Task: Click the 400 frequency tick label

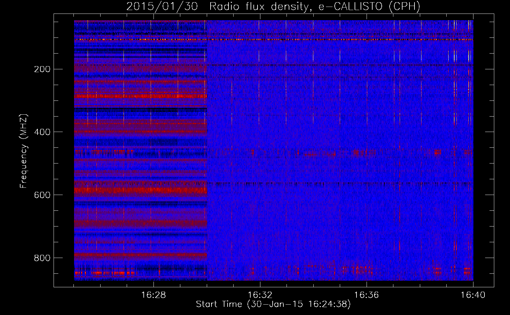Action: tap(42, 132)
